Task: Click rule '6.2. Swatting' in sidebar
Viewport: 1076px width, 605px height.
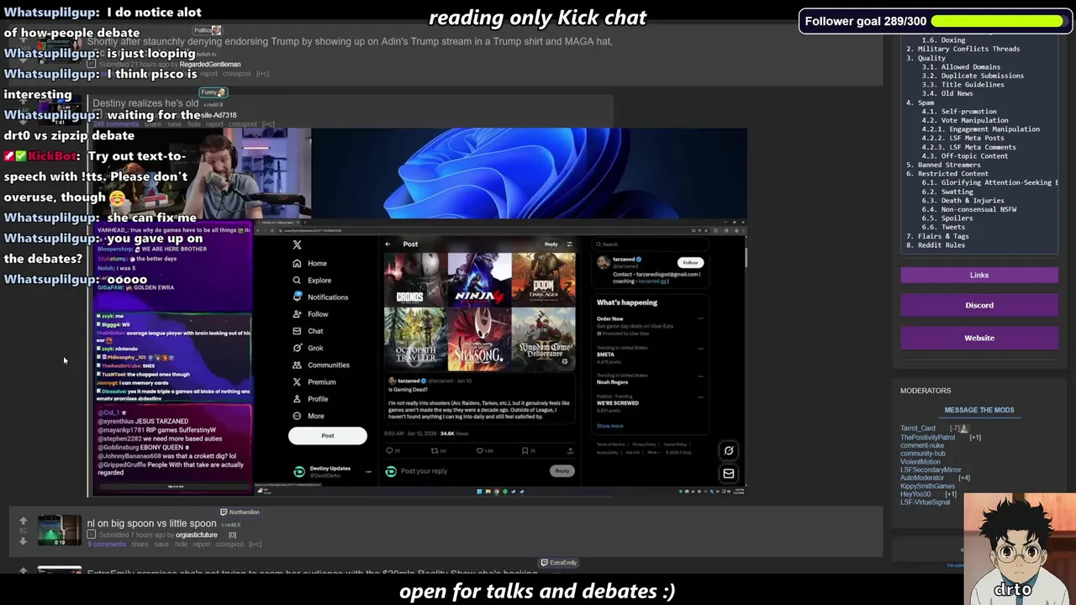Action: coord(947,192)
